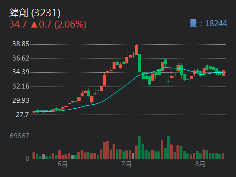Click the 8月 date axis label
The image size is (236, 177).
pyautogui.click(x=200, y=164)
